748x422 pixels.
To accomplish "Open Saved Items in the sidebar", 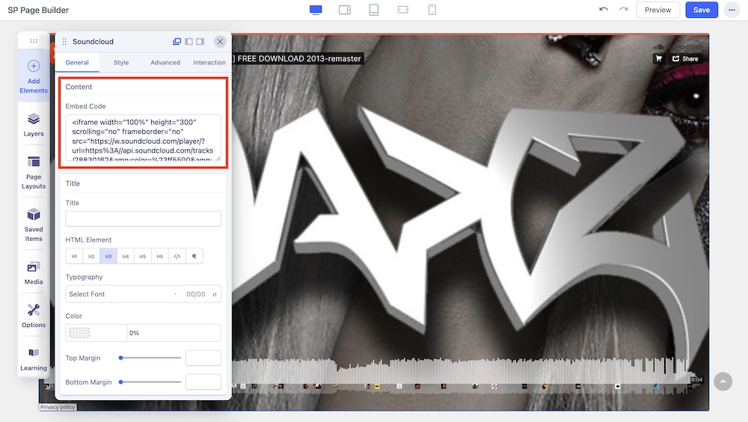I will (x=34, y=225).
